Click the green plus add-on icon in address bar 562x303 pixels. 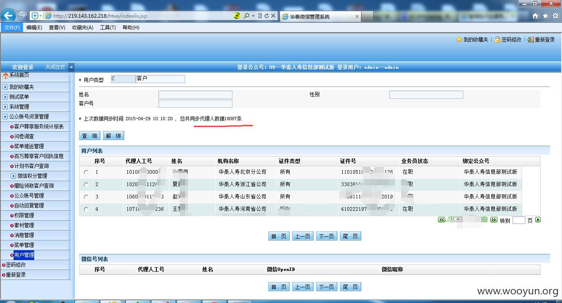pyautogui.click(x=237, y=16)
